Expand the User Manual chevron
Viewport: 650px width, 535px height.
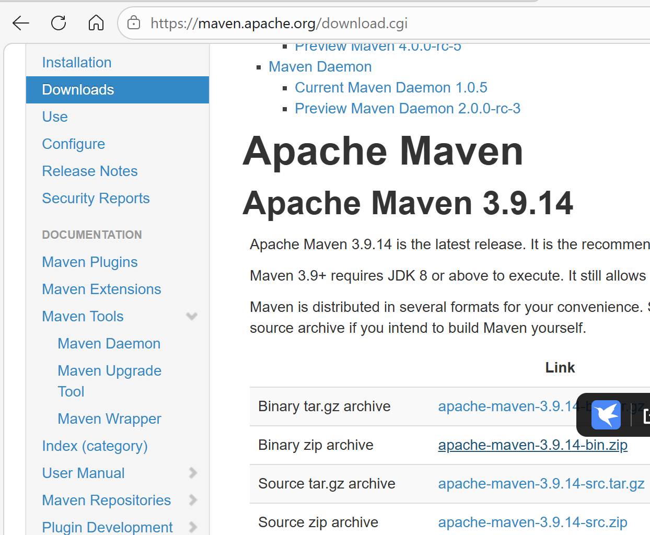pyautogui.click(x=193, y=473)
